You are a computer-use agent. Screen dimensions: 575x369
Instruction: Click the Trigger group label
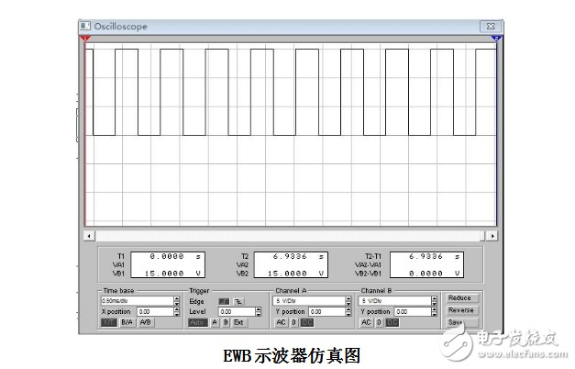pos(199,291)
